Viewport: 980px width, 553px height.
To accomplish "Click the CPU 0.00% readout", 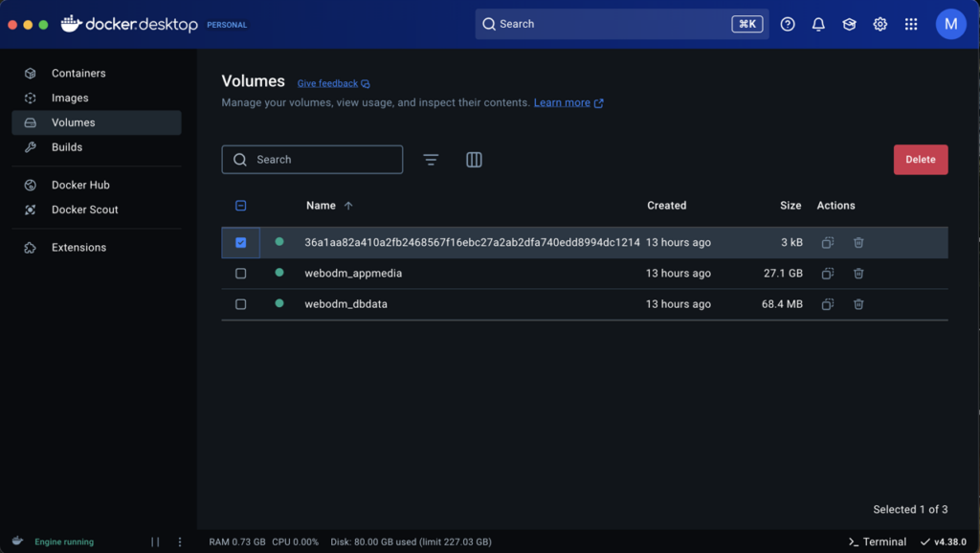I will (295, 542).
